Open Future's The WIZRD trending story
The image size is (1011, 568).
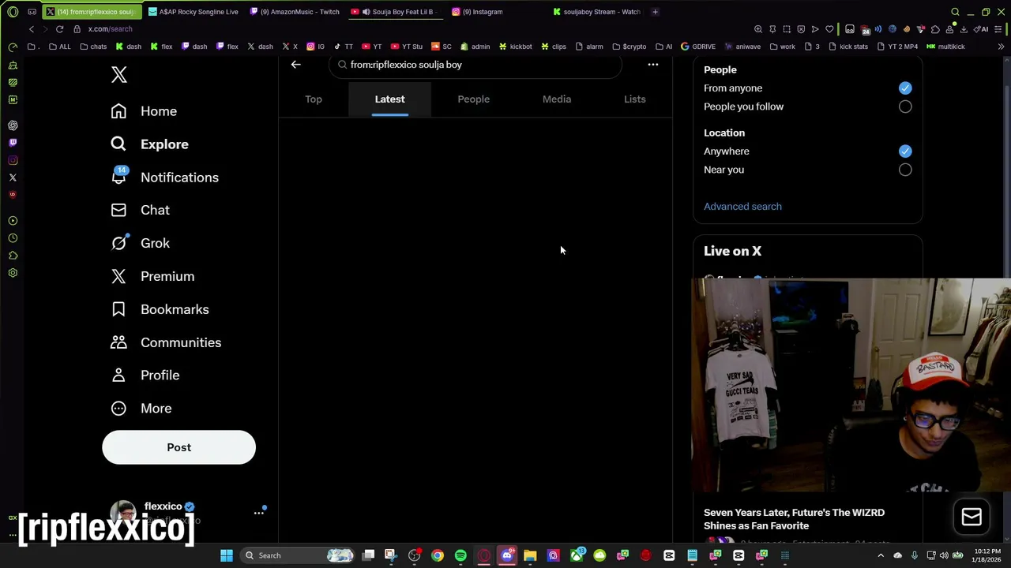pyautogui.click(x=794, y=519)
